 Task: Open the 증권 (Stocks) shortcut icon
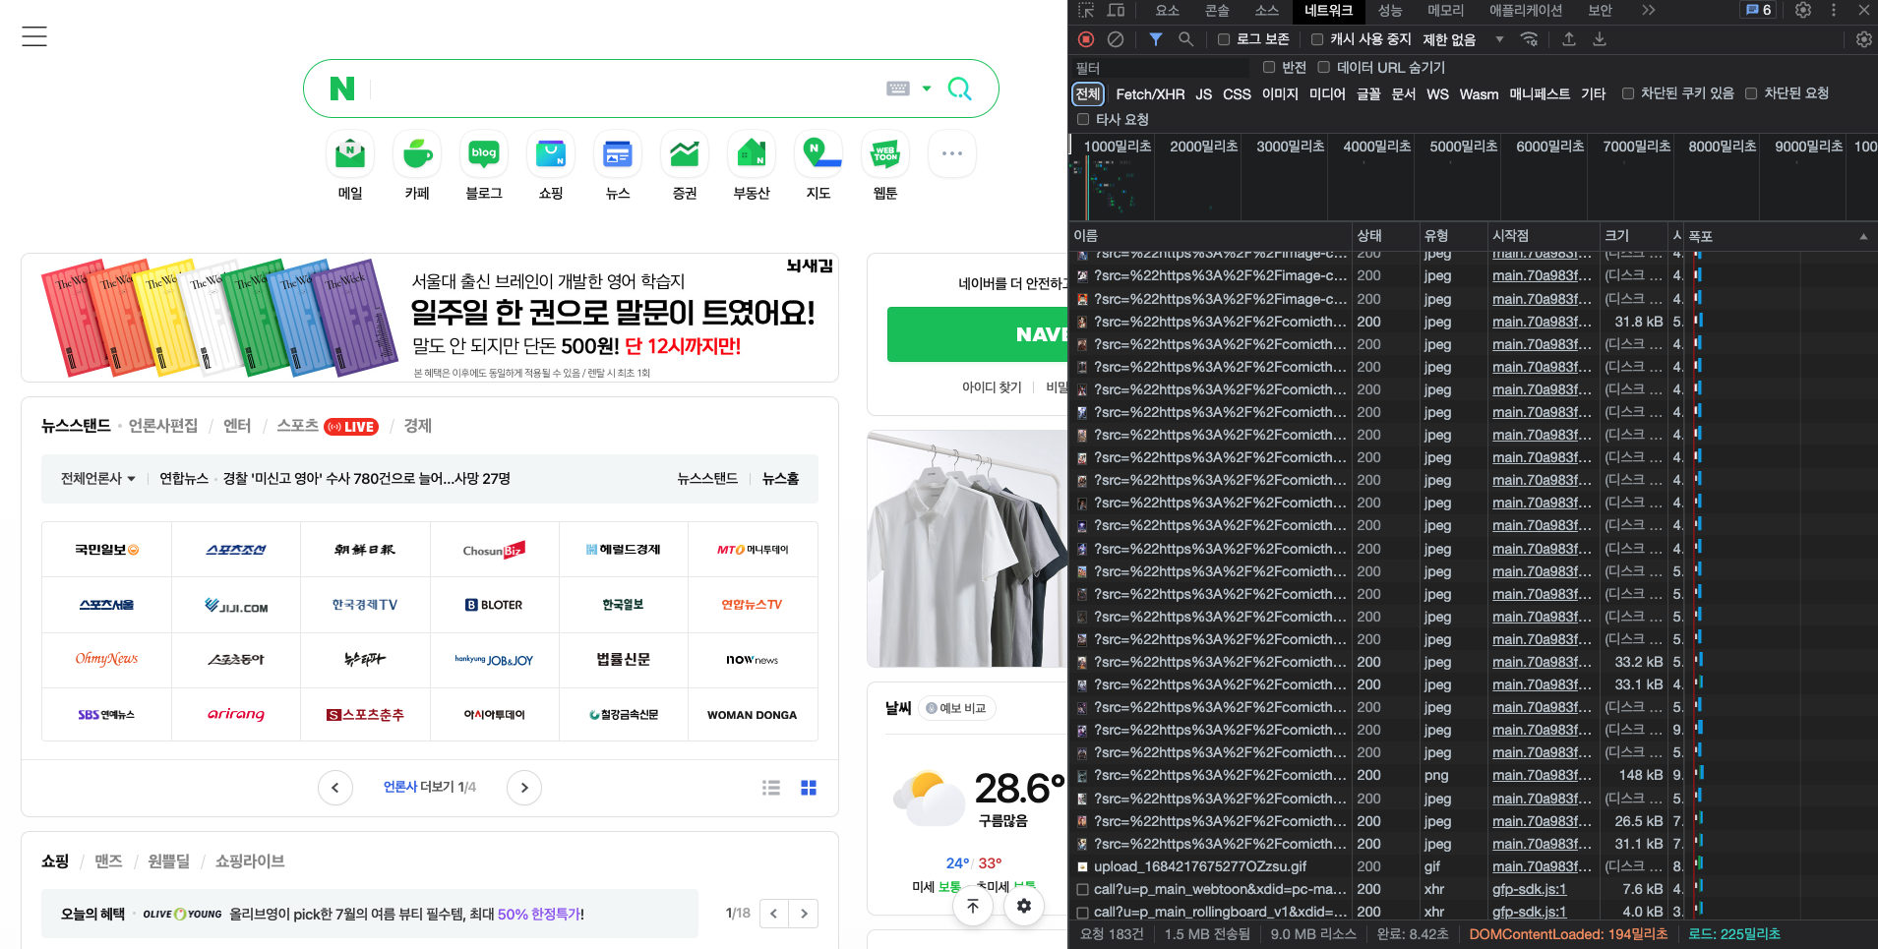685,153
